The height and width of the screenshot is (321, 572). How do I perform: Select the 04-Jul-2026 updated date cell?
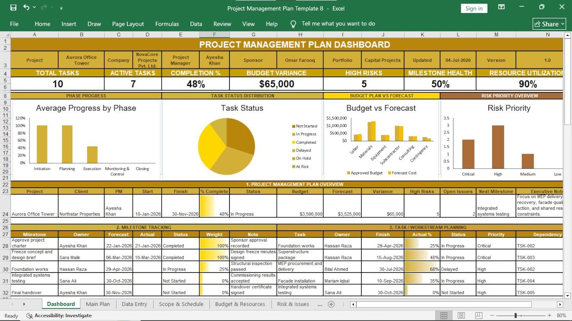(x=458, y=60)
